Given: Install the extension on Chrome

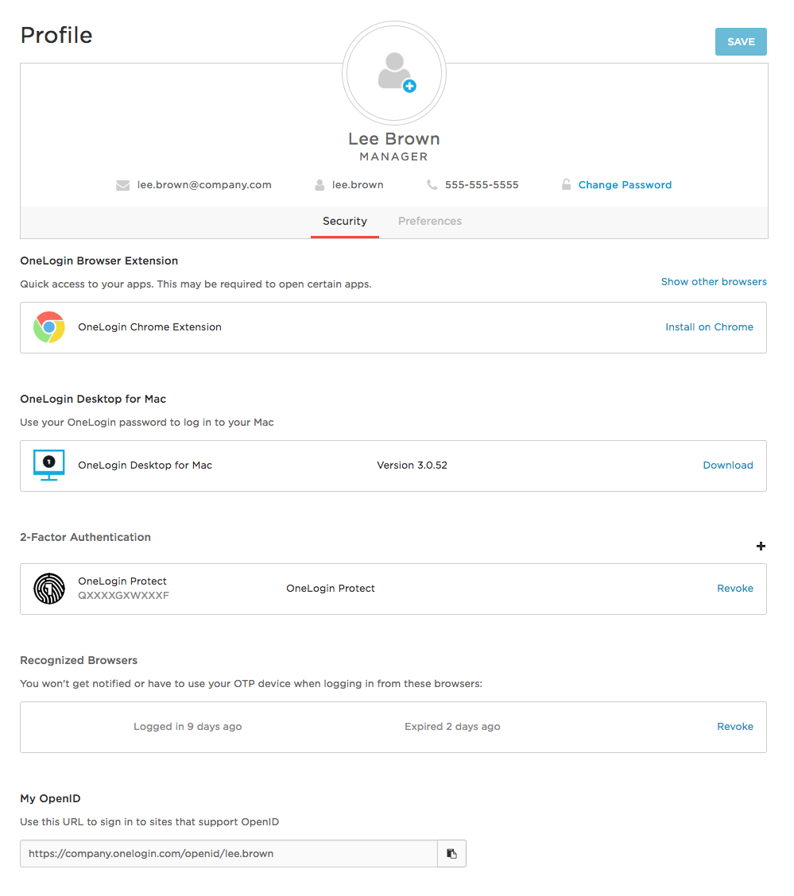Looking at the screenshot, I should coord(709,326).
